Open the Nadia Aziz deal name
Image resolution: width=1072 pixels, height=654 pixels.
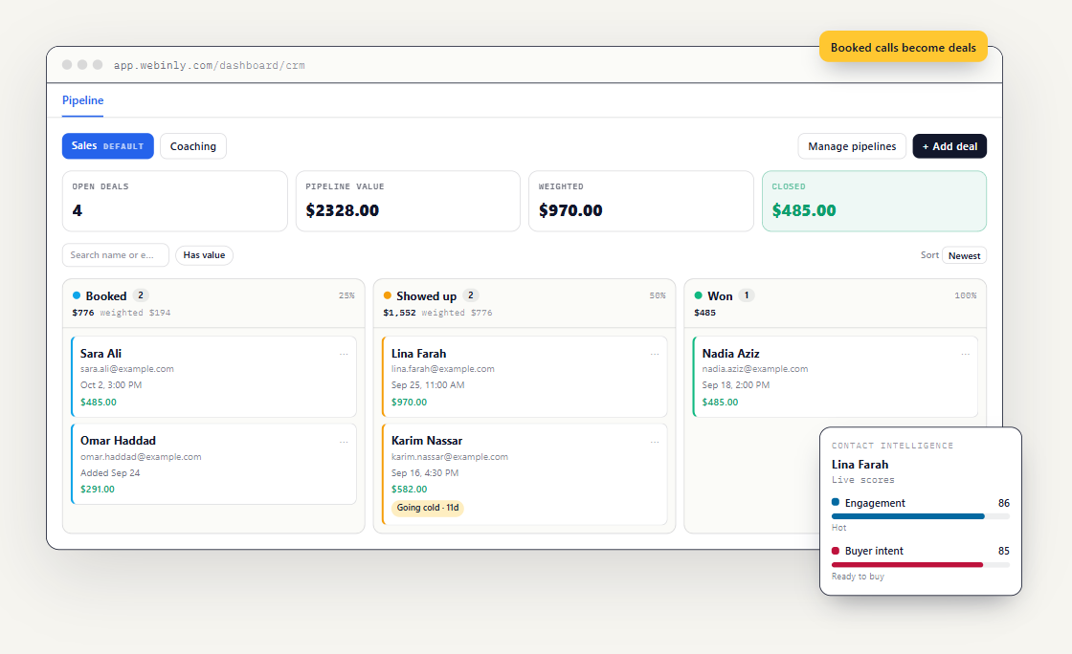click(x=730, y=354)
